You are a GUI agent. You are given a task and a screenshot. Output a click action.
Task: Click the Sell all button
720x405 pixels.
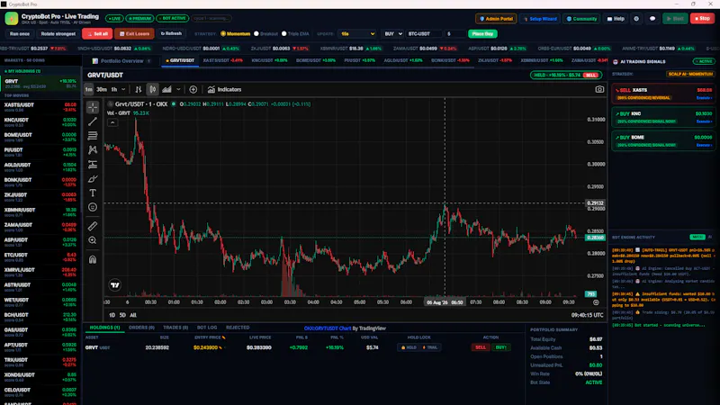click(x=97, y=33)
